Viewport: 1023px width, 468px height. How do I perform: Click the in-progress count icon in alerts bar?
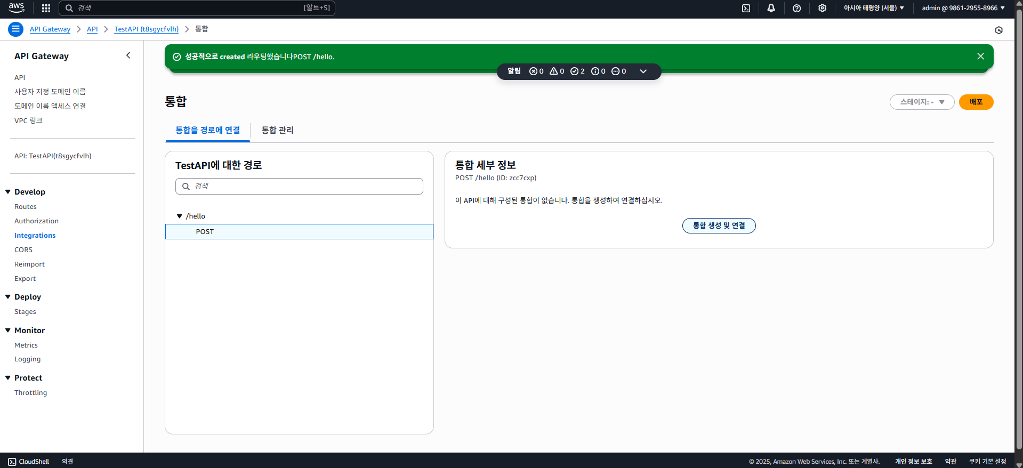click(615, 71)
